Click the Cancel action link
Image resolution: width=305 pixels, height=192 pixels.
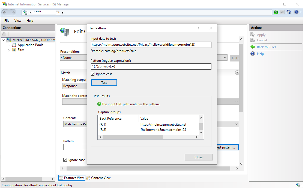(x=262, y=40)
